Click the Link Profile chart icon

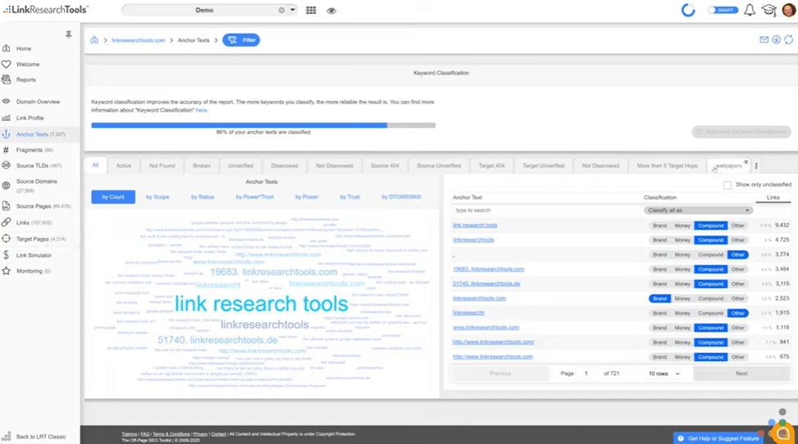coord(6,117)
